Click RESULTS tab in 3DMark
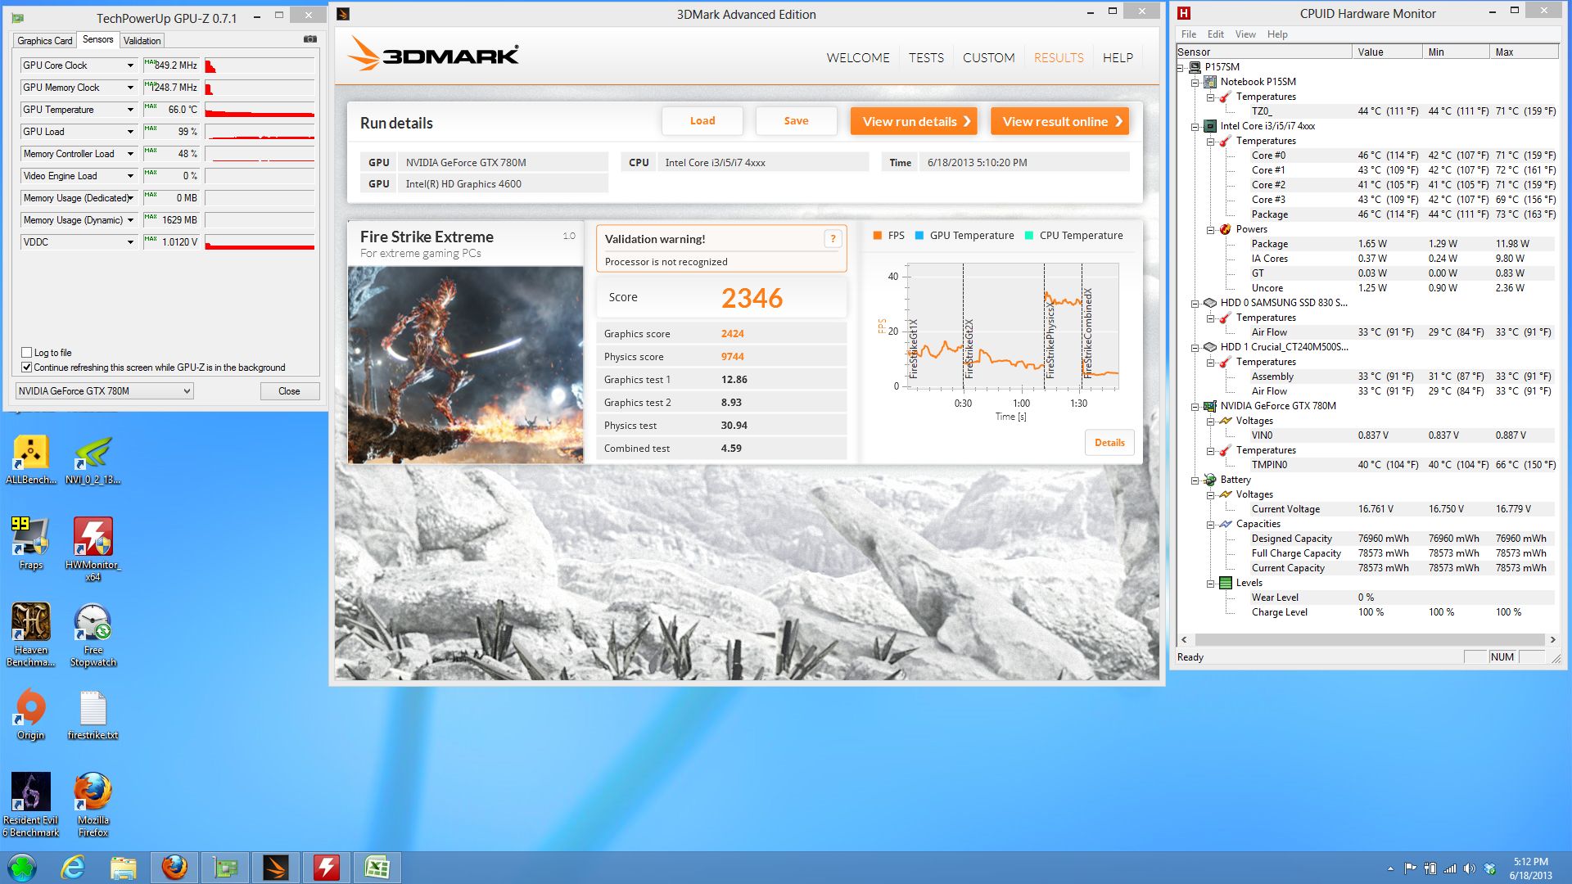Screen dimensions: 1572x884 pyautogui.click(x=1059, y=57)
